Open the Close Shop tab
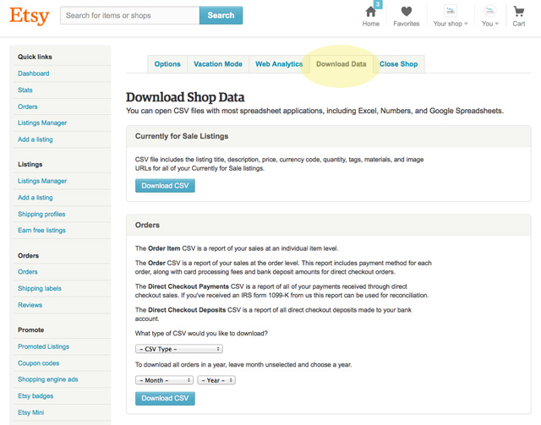The height and width of the screenshot is (425, 541). [x=398, y=64]
